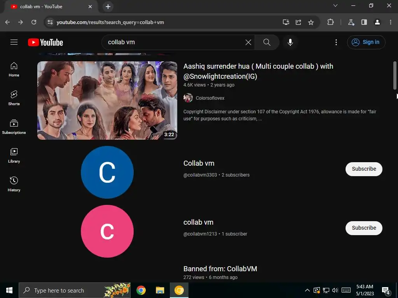Click the page vertical scrollbar thumb

395,75
